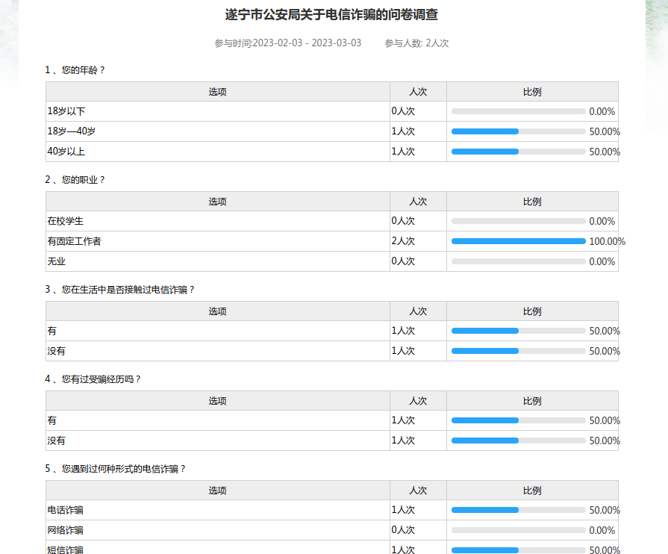Image resolution: width=668 pixels, height=554 pixels.
Task: Click the 参与时间 date range text
Action: [x=287, y=43]
